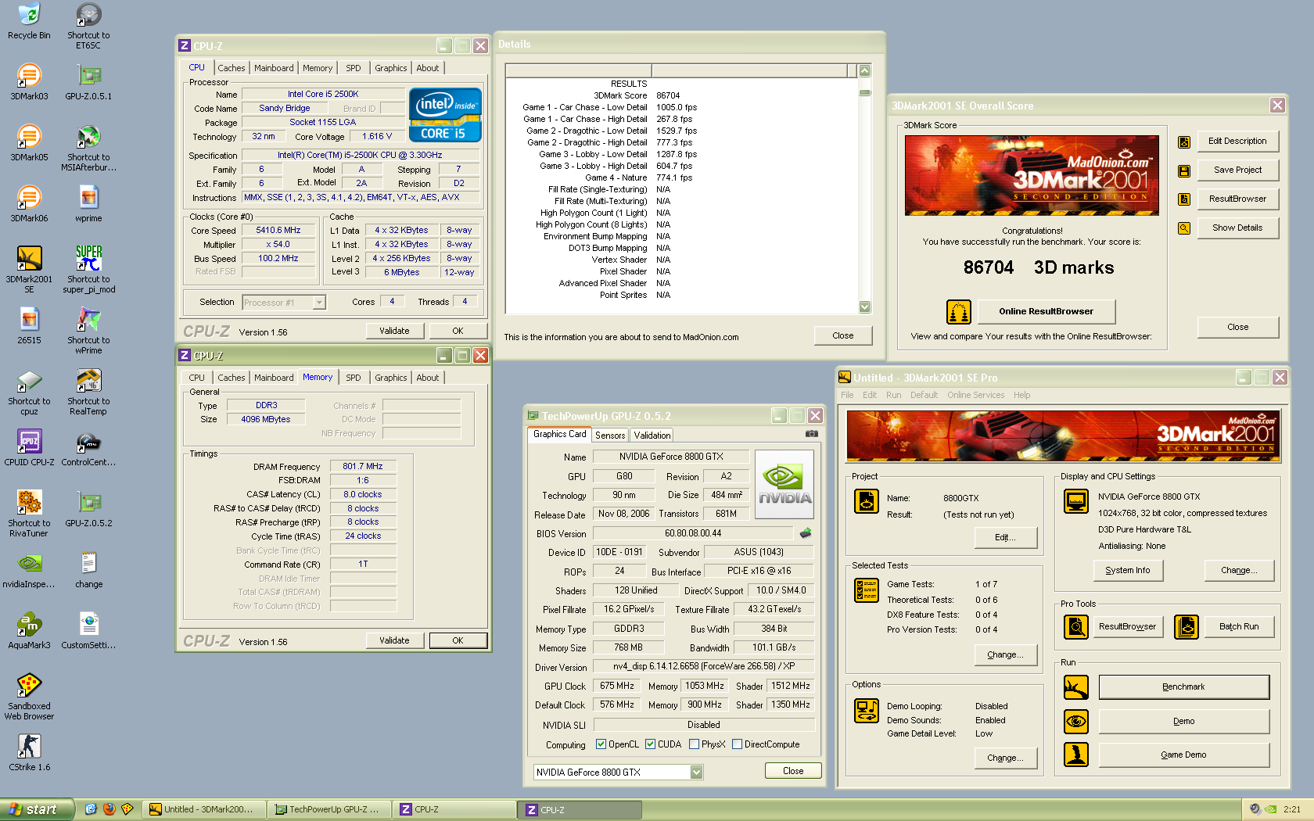Click BIOS version save chip icon in GPU-Z
The height and width of the screenshot is (821, 1314).
click(x=806, y=533)
